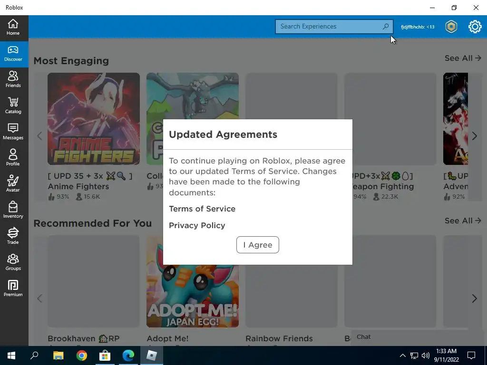The height and width of the screenshot is (365, 487).
Task: Click the Brookhaven RP game title
Action: (84, 338)
